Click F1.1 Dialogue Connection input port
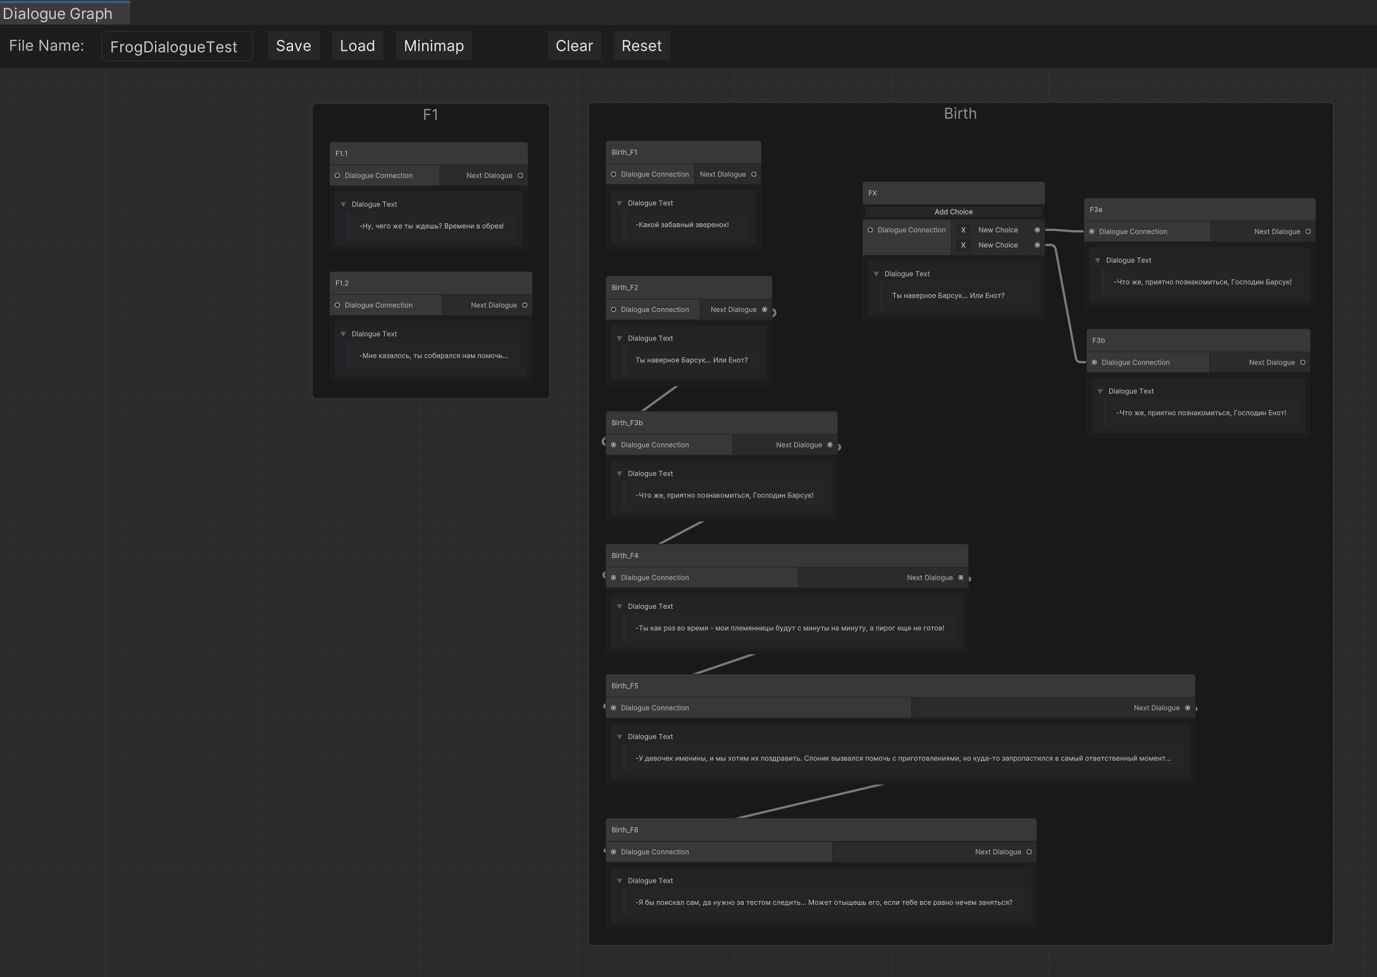This screenshot has width=1377, height=977. [337, 176]
